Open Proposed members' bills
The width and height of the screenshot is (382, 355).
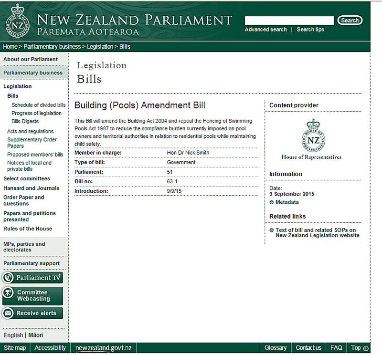(x=35, y=155)
